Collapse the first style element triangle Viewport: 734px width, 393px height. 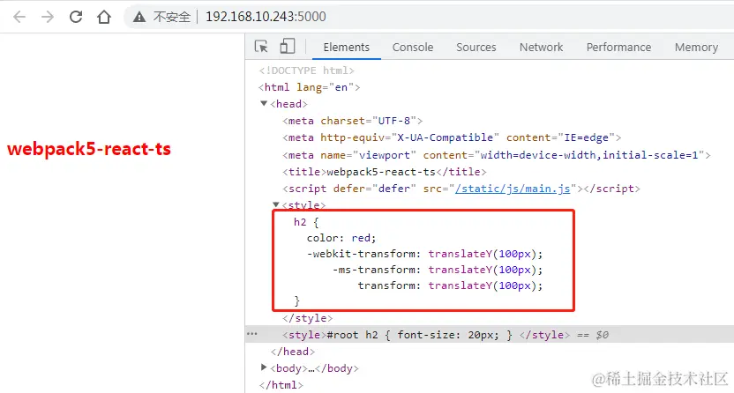276,204
